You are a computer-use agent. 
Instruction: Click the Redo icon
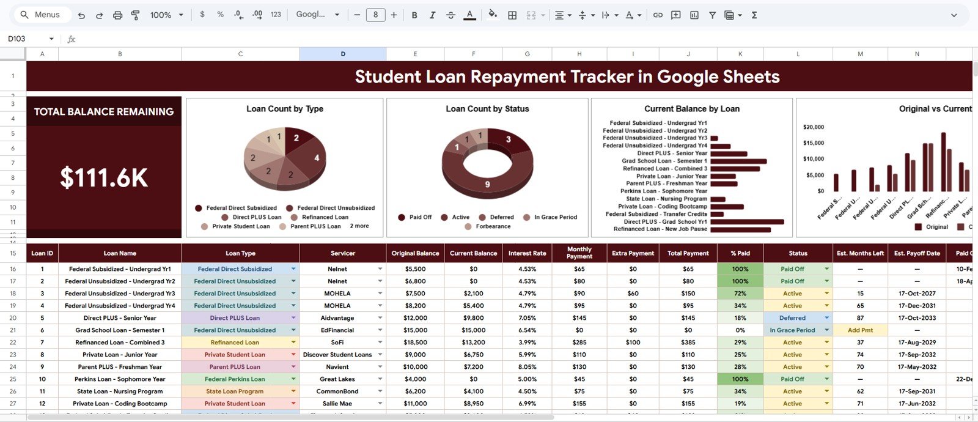[100, 15]
